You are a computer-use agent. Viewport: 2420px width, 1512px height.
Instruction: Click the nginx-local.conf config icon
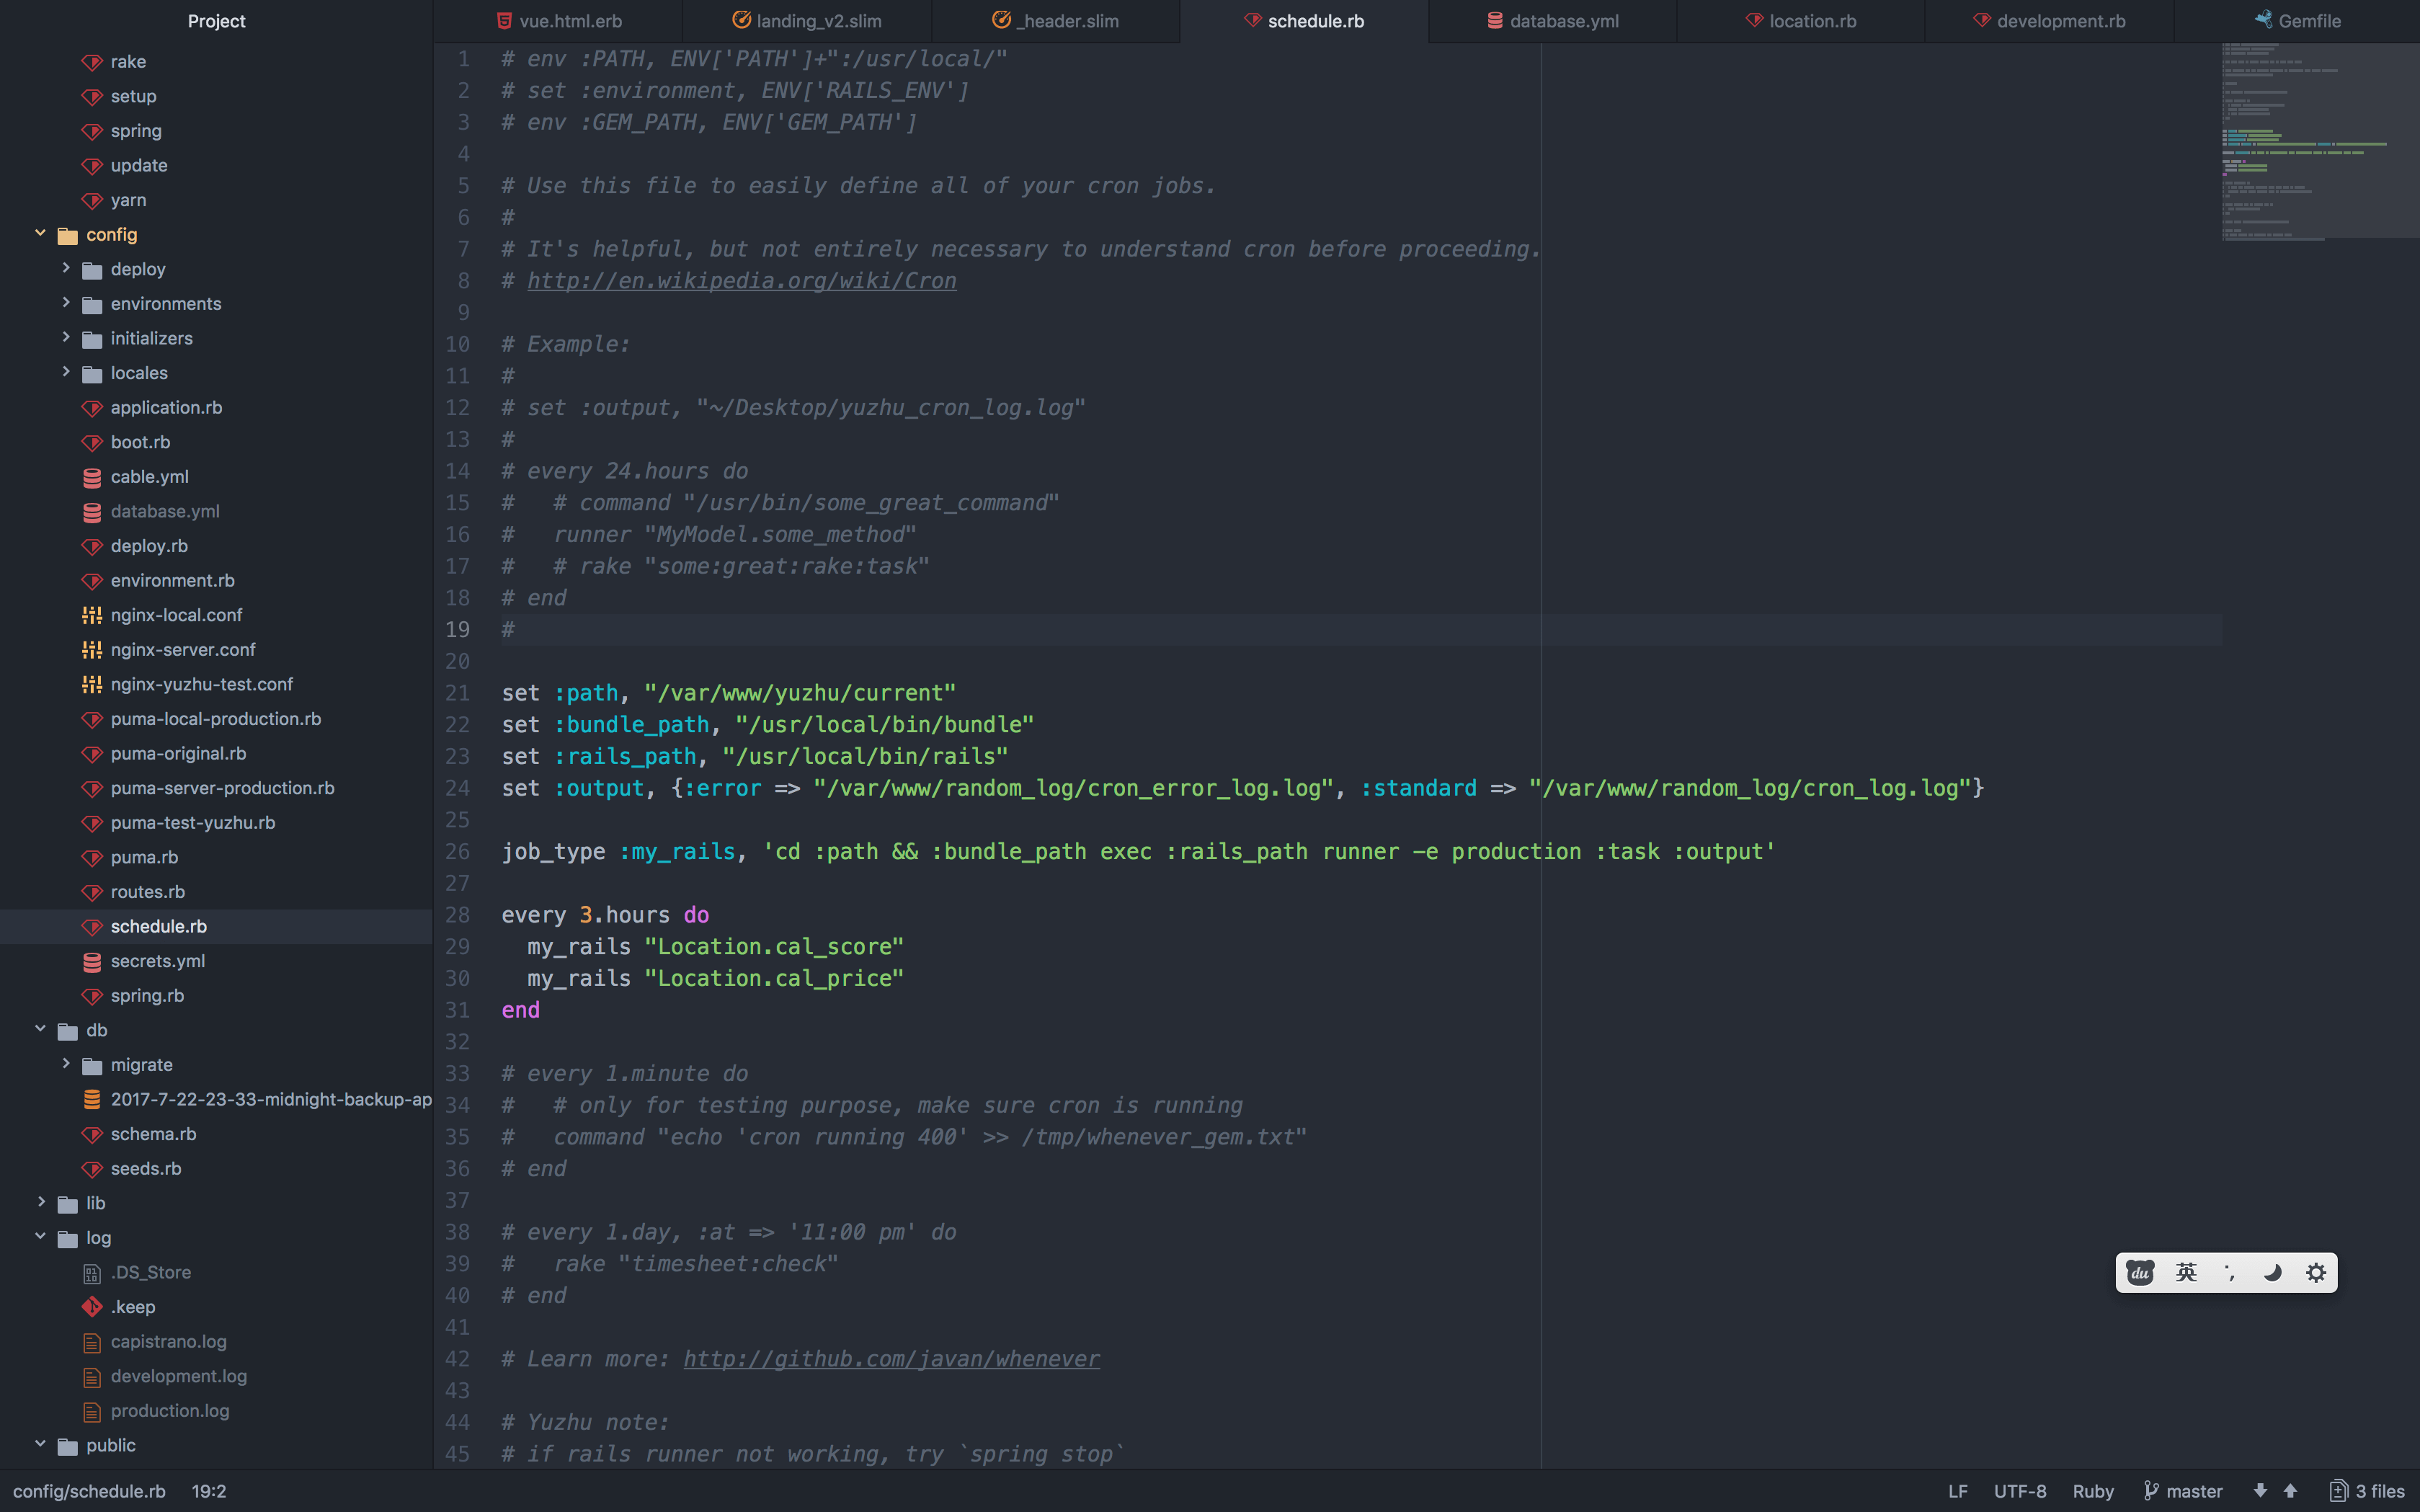click(x=91, y=615)
